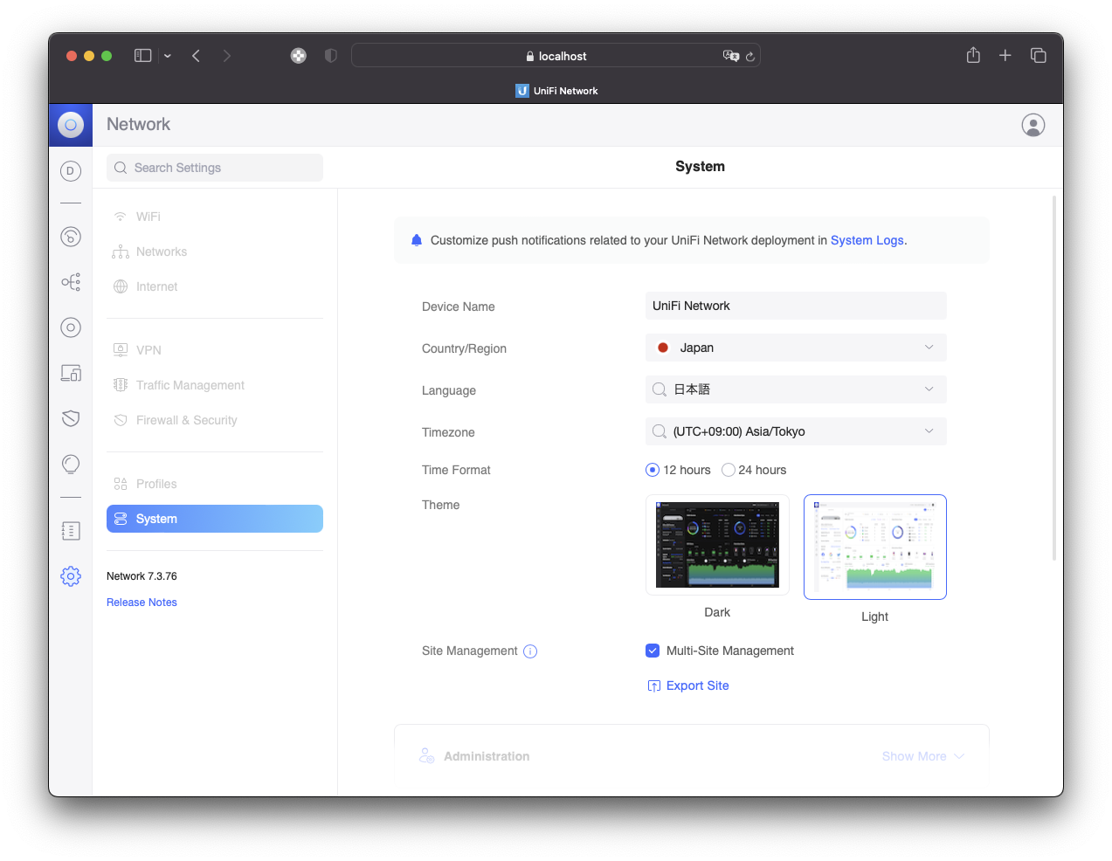
Task: Click the Safari Share icon
Action: pyautogui.click(x=973, y=55)
